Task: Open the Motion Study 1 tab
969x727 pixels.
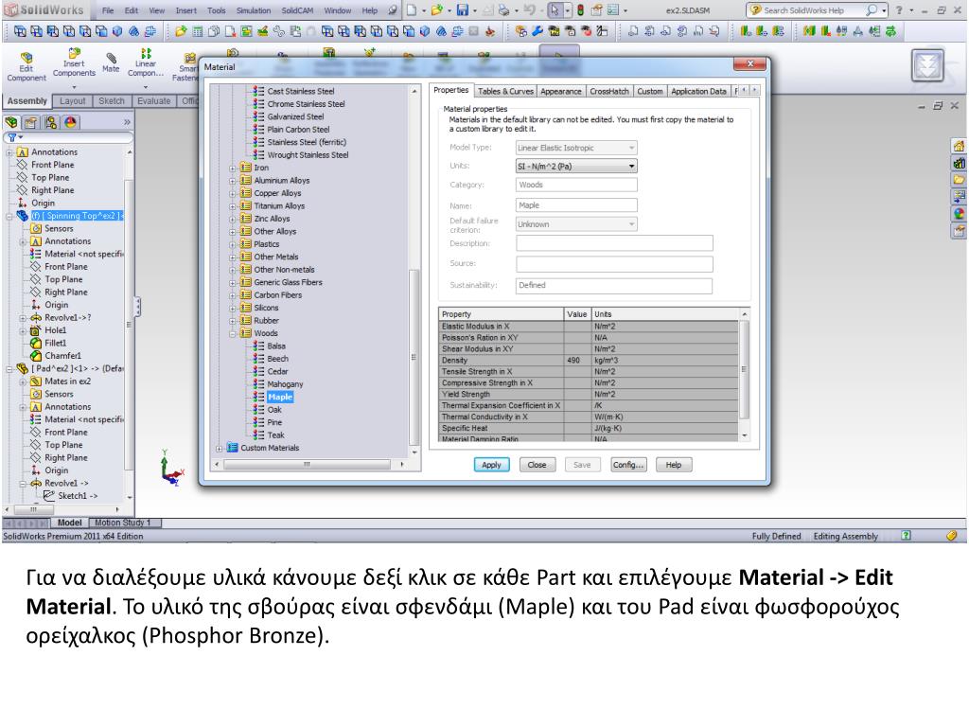Action: pos(123,523)
